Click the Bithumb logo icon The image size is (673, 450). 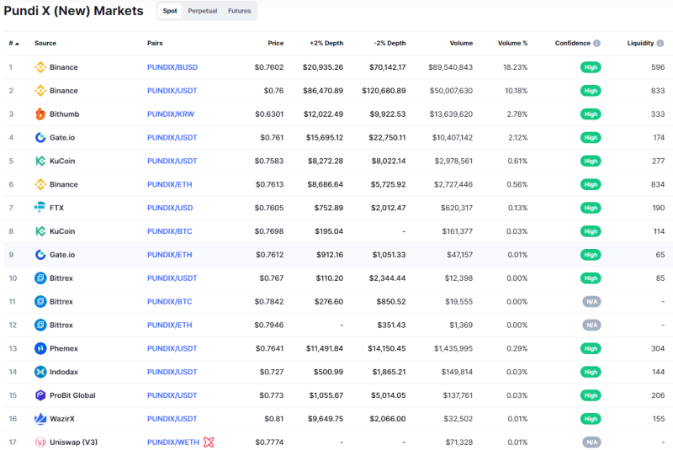point(40,114)
